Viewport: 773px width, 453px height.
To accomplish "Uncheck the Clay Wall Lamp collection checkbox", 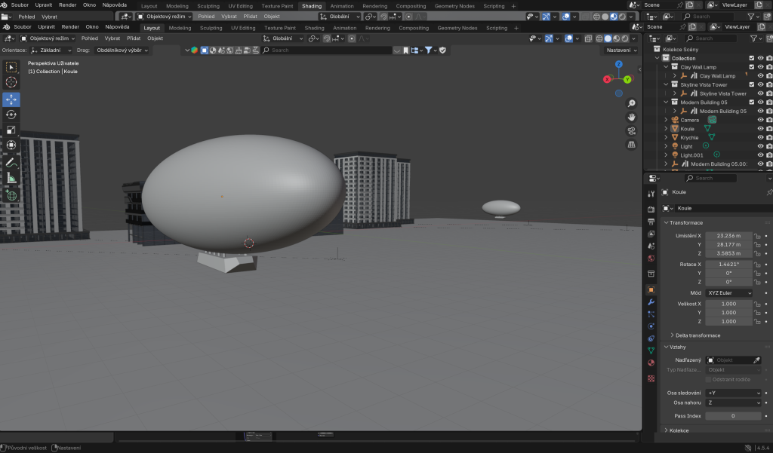I will (751, 67).
